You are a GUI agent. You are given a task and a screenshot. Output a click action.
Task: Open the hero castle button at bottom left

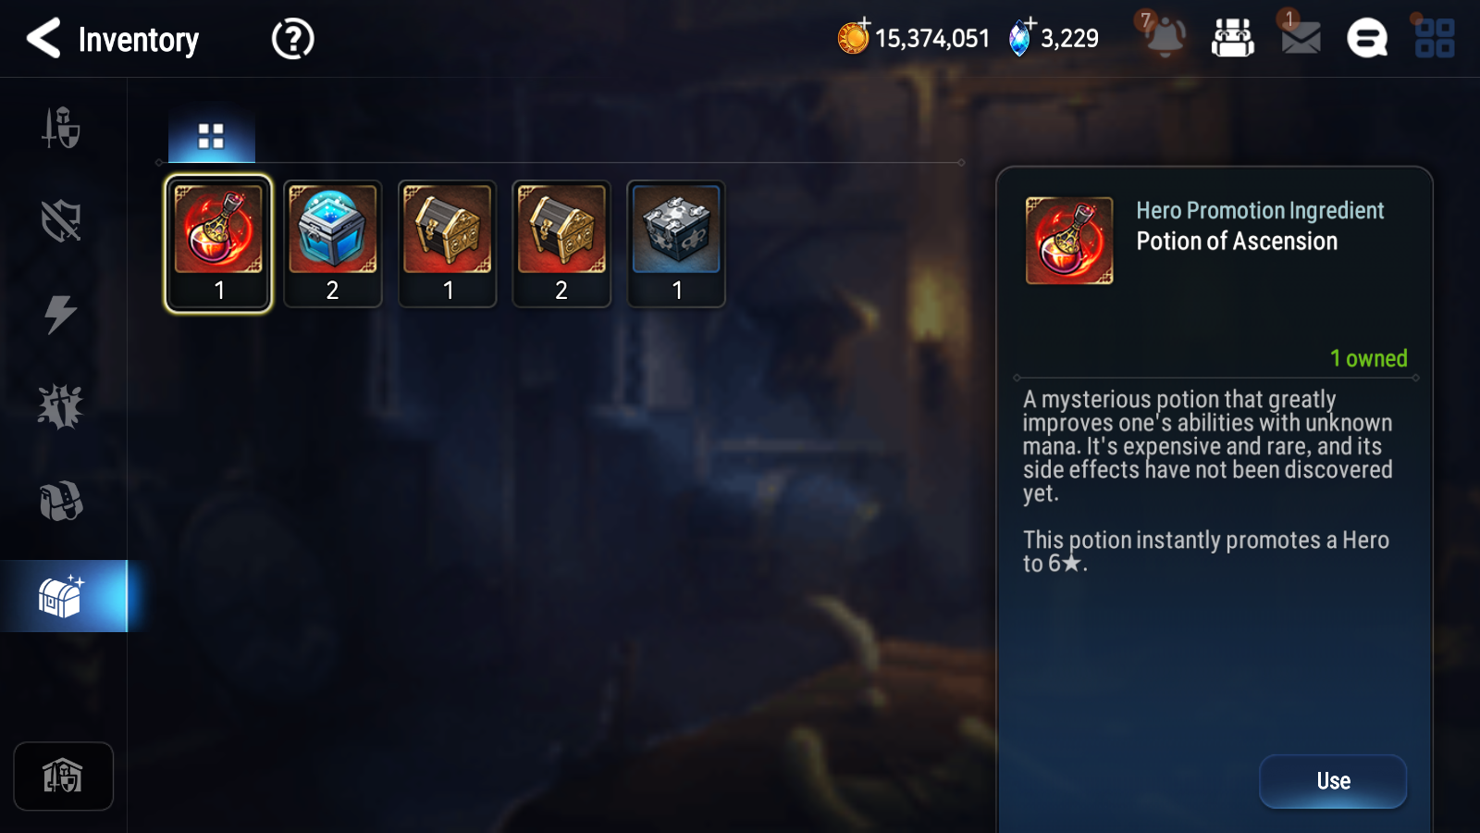coord(63,776)
